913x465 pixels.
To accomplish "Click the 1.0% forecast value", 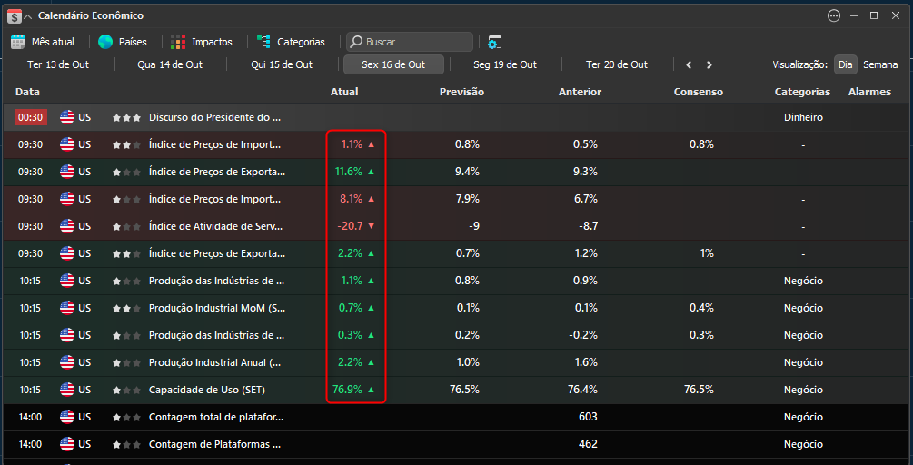I will point(468,362).
